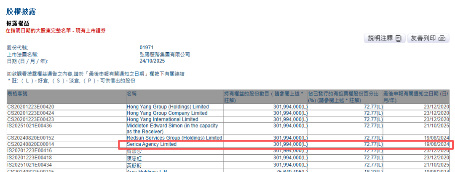
Task: Select company name 弘陽服務集團有限公司
Action: 165,54
